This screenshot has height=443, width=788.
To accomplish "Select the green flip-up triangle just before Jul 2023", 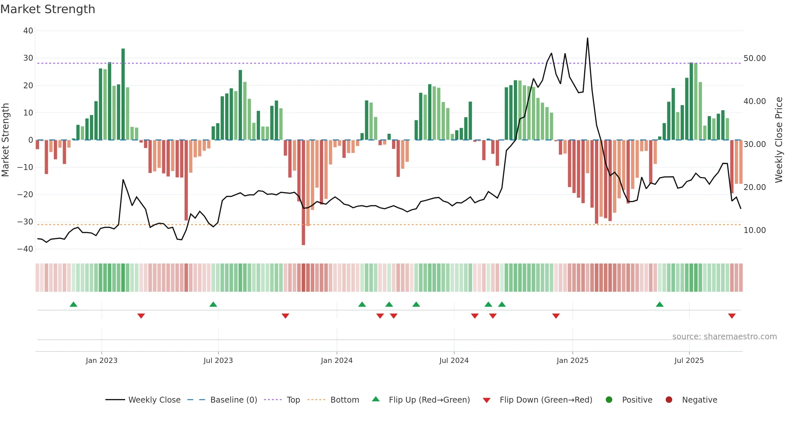I will tap(213, 304).
